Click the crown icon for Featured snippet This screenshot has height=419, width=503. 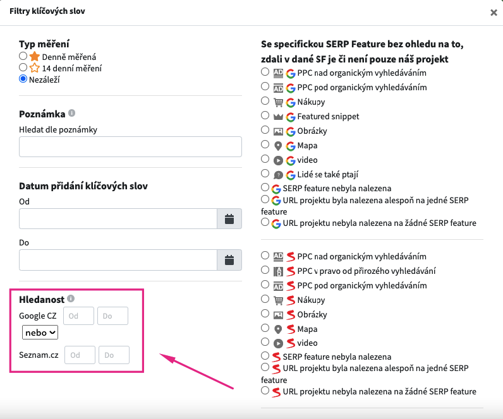pyautogui.click(x=278, y=117)
